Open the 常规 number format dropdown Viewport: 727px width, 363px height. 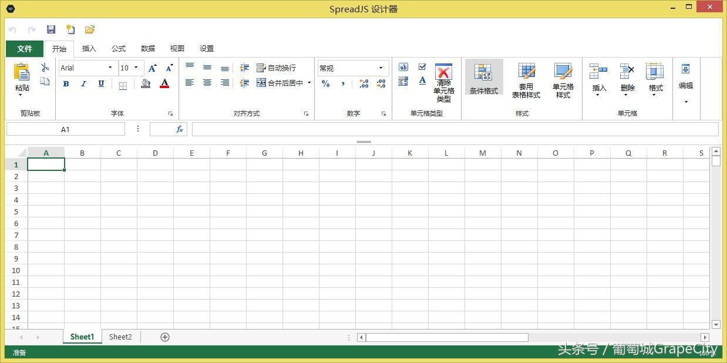tap(380, 68)
